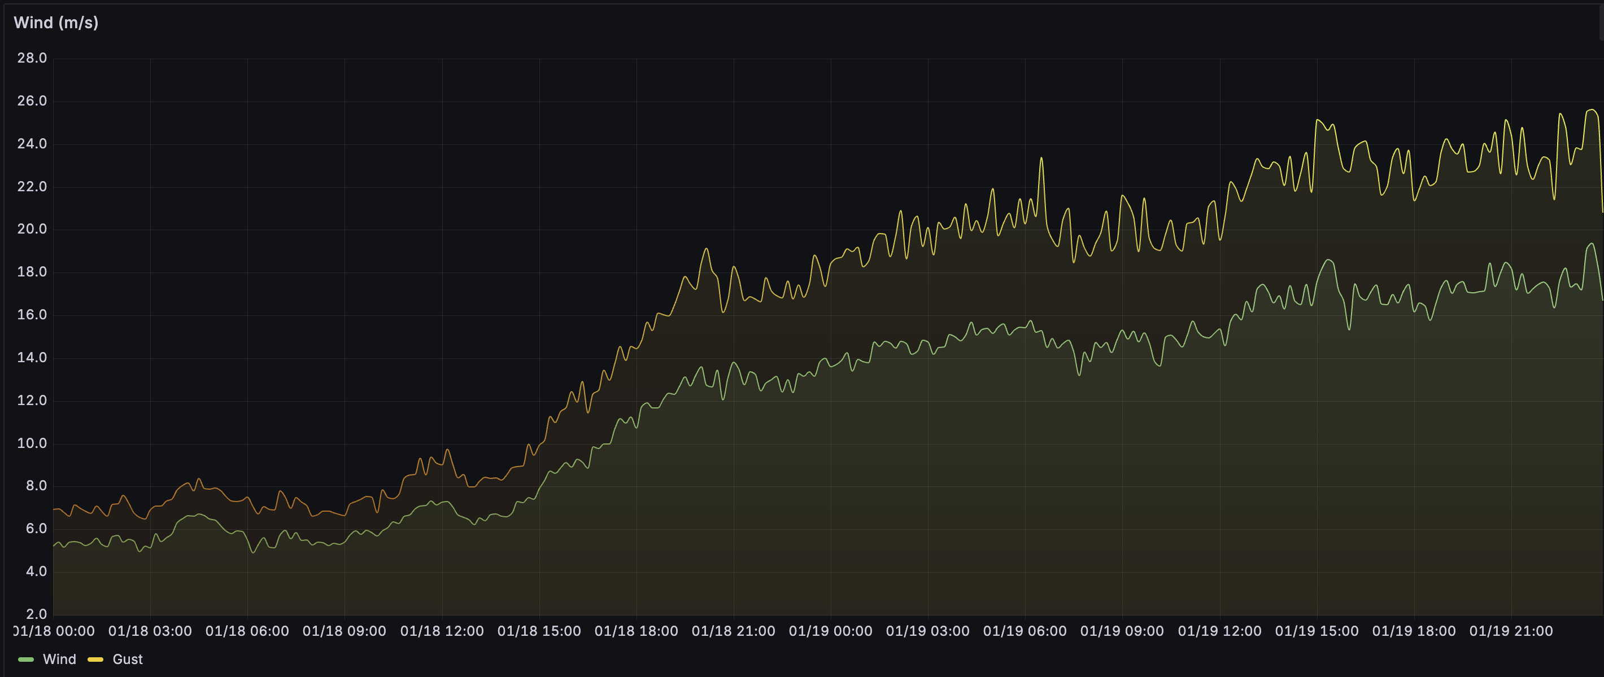The image size is (1604, 677).
Task: Toggle the Wind series legend label
Action: pos(59,659)
